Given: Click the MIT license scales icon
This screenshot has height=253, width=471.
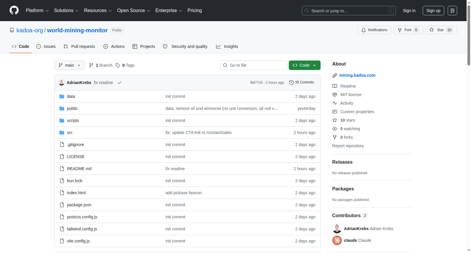Looking at the screenshot, I should tap(335, 95).
